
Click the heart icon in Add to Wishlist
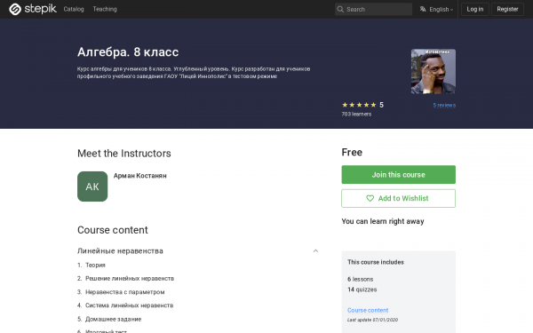click(x=370, y=198)
